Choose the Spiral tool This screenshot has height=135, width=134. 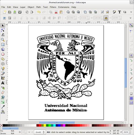[3, 64]
